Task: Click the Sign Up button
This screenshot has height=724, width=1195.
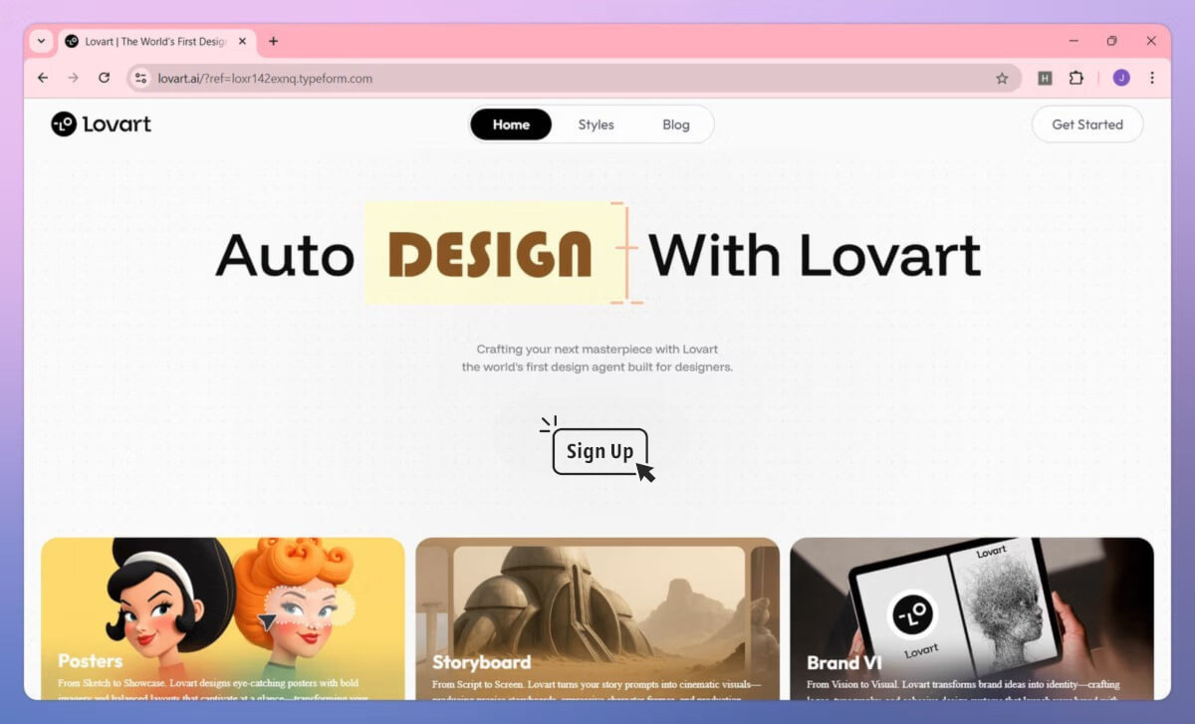Action: coord(599,451)
